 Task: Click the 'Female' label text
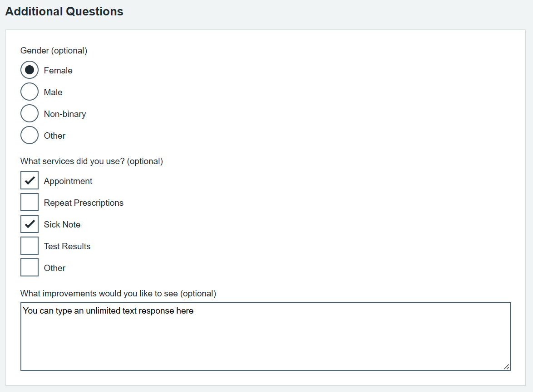[58, 71]
